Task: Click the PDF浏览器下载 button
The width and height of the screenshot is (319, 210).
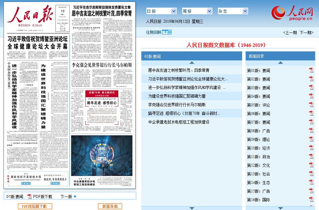Action: click(x=35, y=206)
